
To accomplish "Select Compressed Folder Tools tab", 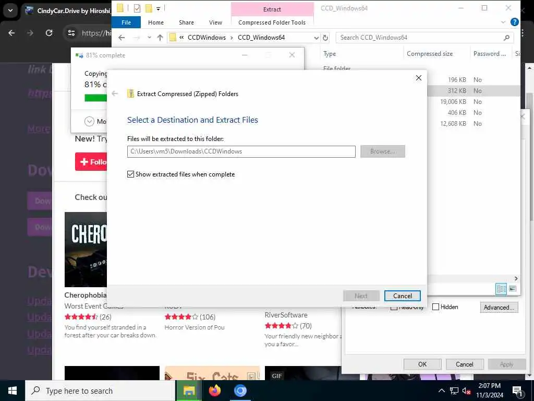I will click(272, 22).
